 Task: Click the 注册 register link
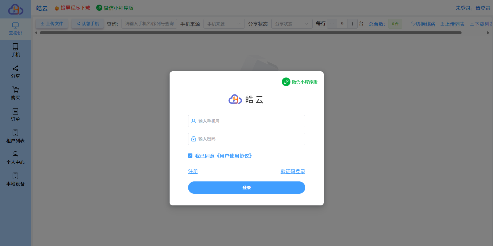(x=193, y=172)
